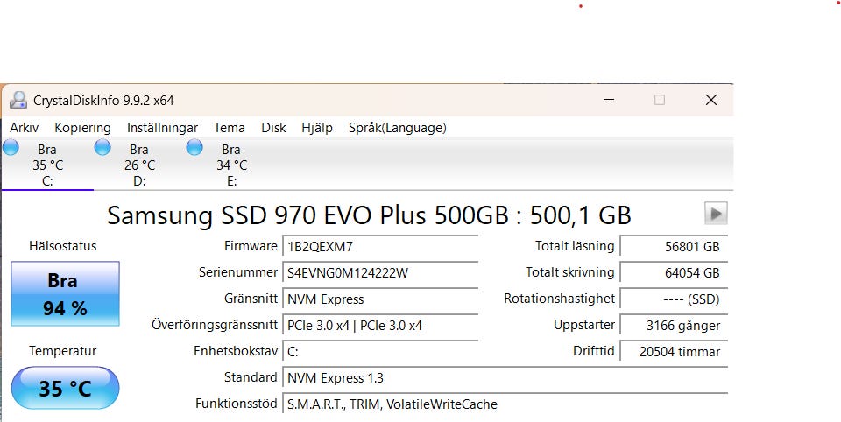Go to next disk with the arrow button

(x=716, y=214)
